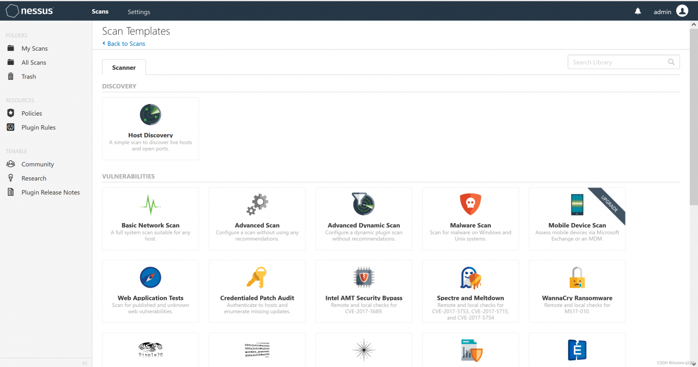The image size is (698, 367).
Task: Open the notifications bell
Action: [x=638, y=11]
